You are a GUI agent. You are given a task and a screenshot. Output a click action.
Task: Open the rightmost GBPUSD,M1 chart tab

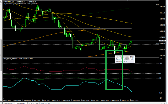click(46, 103)
